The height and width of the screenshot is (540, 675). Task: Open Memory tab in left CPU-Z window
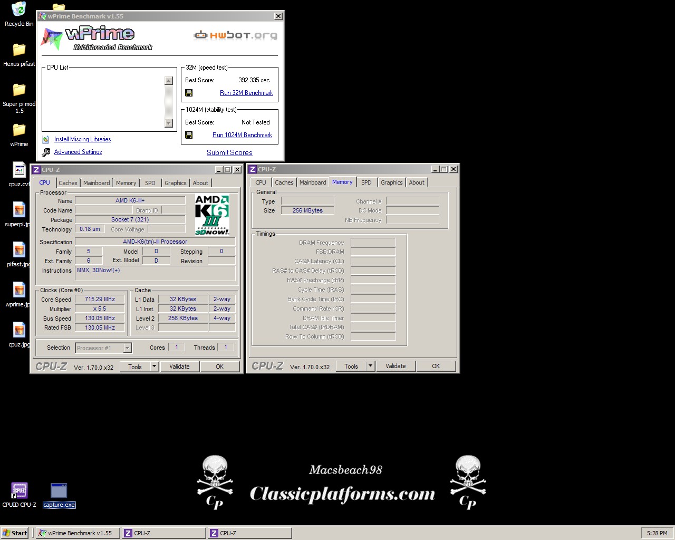click(x=126, y=183)
